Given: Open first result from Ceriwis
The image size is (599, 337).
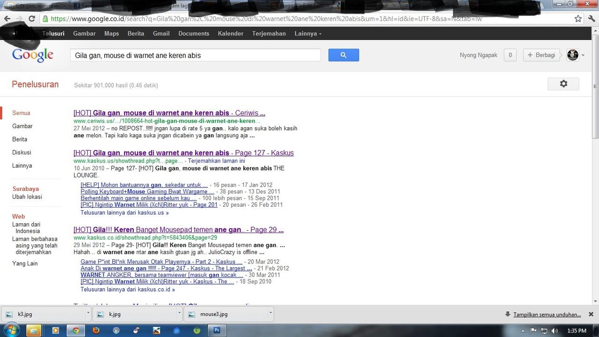Looking at the screenshot, I should 169,113.
